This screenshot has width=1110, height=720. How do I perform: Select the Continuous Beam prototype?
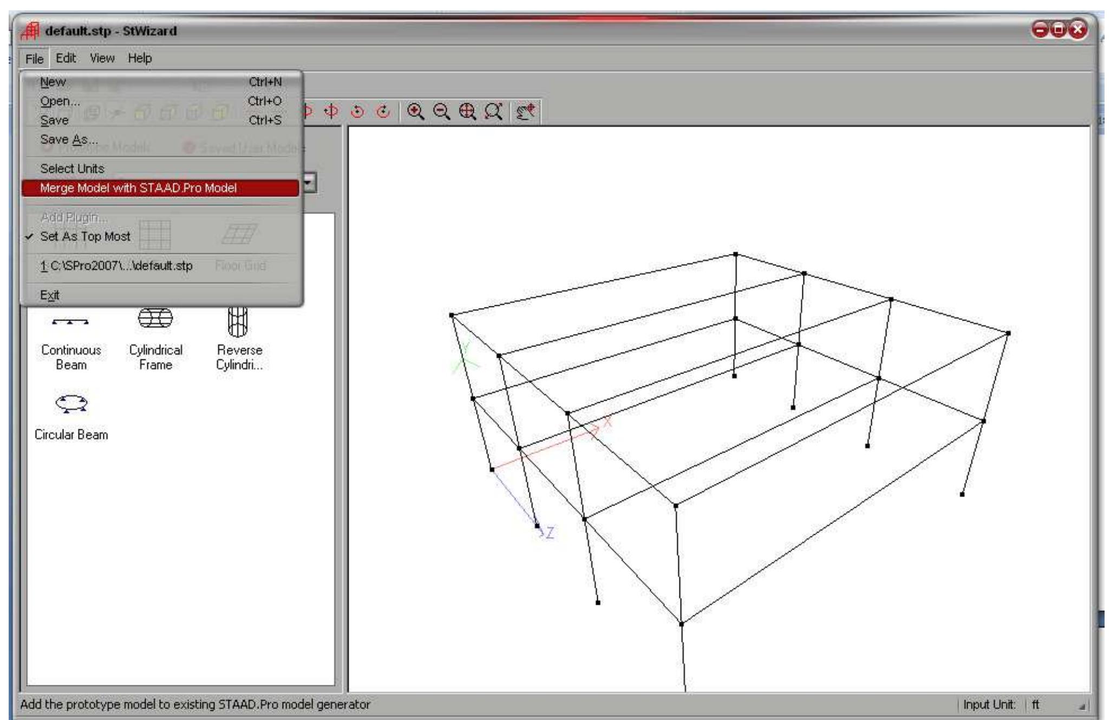(71, 333)
